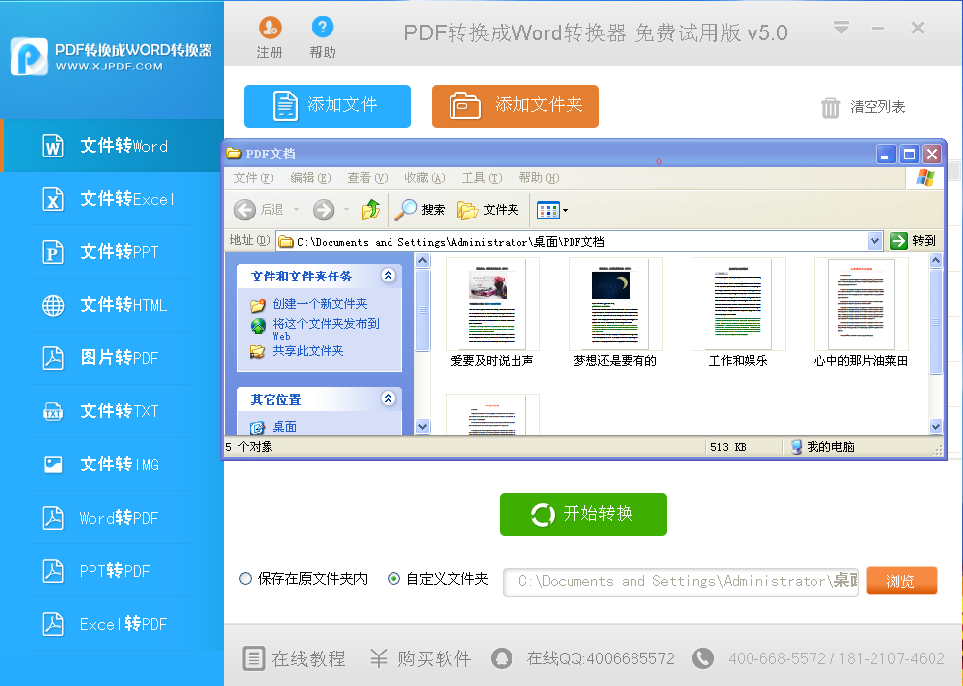This screenshot has height=686, width=963.
Task: Open 编辑(E) menu in PDF文档 window
Action: click(x=311, y=178)
